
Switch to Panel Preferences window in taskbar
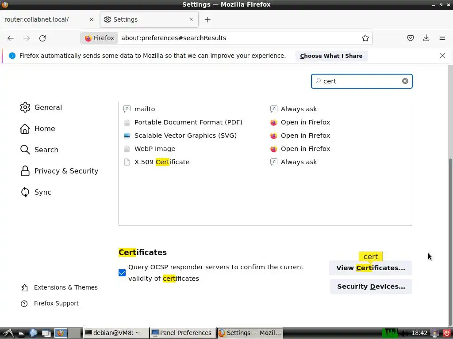pos(182,333)
